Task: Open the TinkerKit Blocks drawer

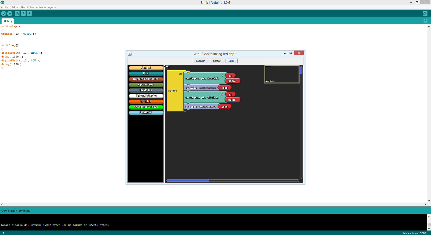Action: (x=146, y=96)
